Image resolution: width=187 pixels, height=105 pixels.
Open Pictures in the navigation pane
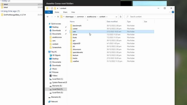[x=55, y=72]
